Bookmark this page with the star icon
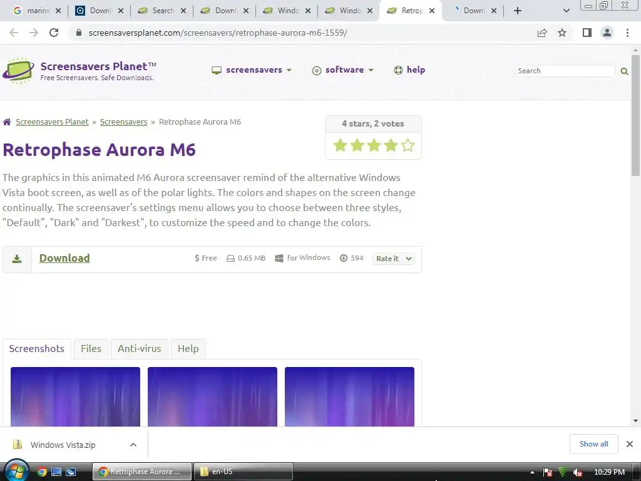This screenshot has width=641, height=481. click(x=562, y=33)
